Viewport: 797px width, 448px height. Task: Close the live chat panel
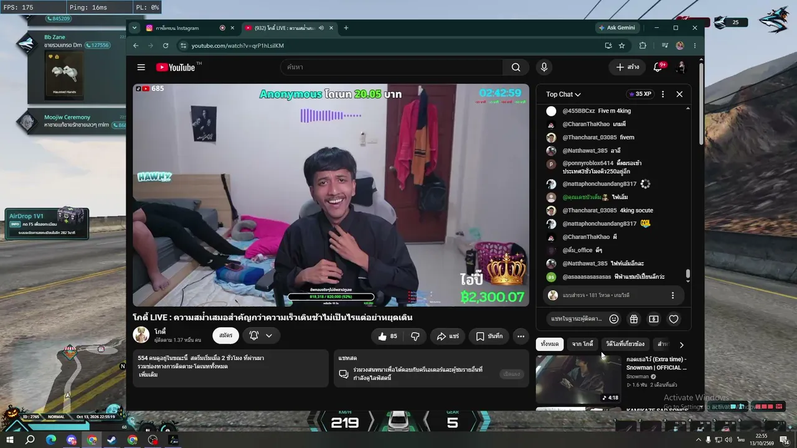click(679, 94)
